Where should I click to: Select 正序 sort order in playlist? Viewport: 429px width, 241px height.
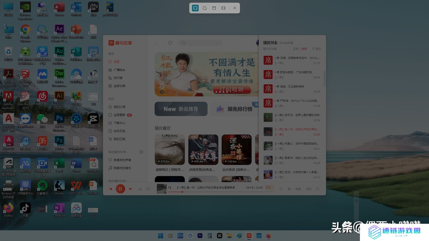coord(295,49)
